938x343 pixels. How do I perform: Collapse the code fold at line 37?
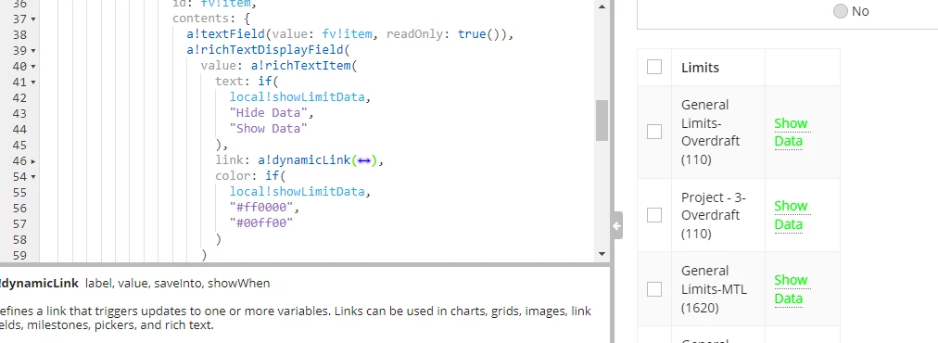click(x=32, y=19)
